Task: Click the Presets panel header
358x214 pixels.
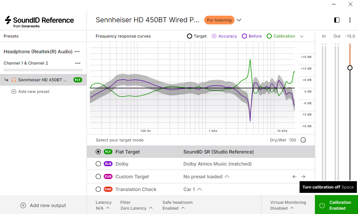Action: click(11, 36)
